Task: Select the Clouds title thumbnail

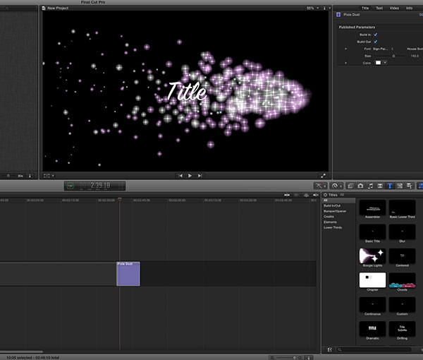Action: [x=402, y=282]
